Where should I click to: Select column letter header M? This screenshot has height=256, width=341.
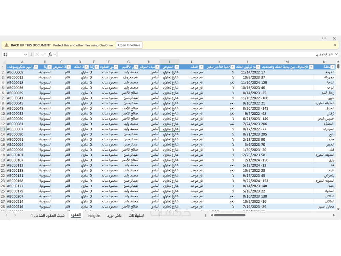(x=287, y=62)
